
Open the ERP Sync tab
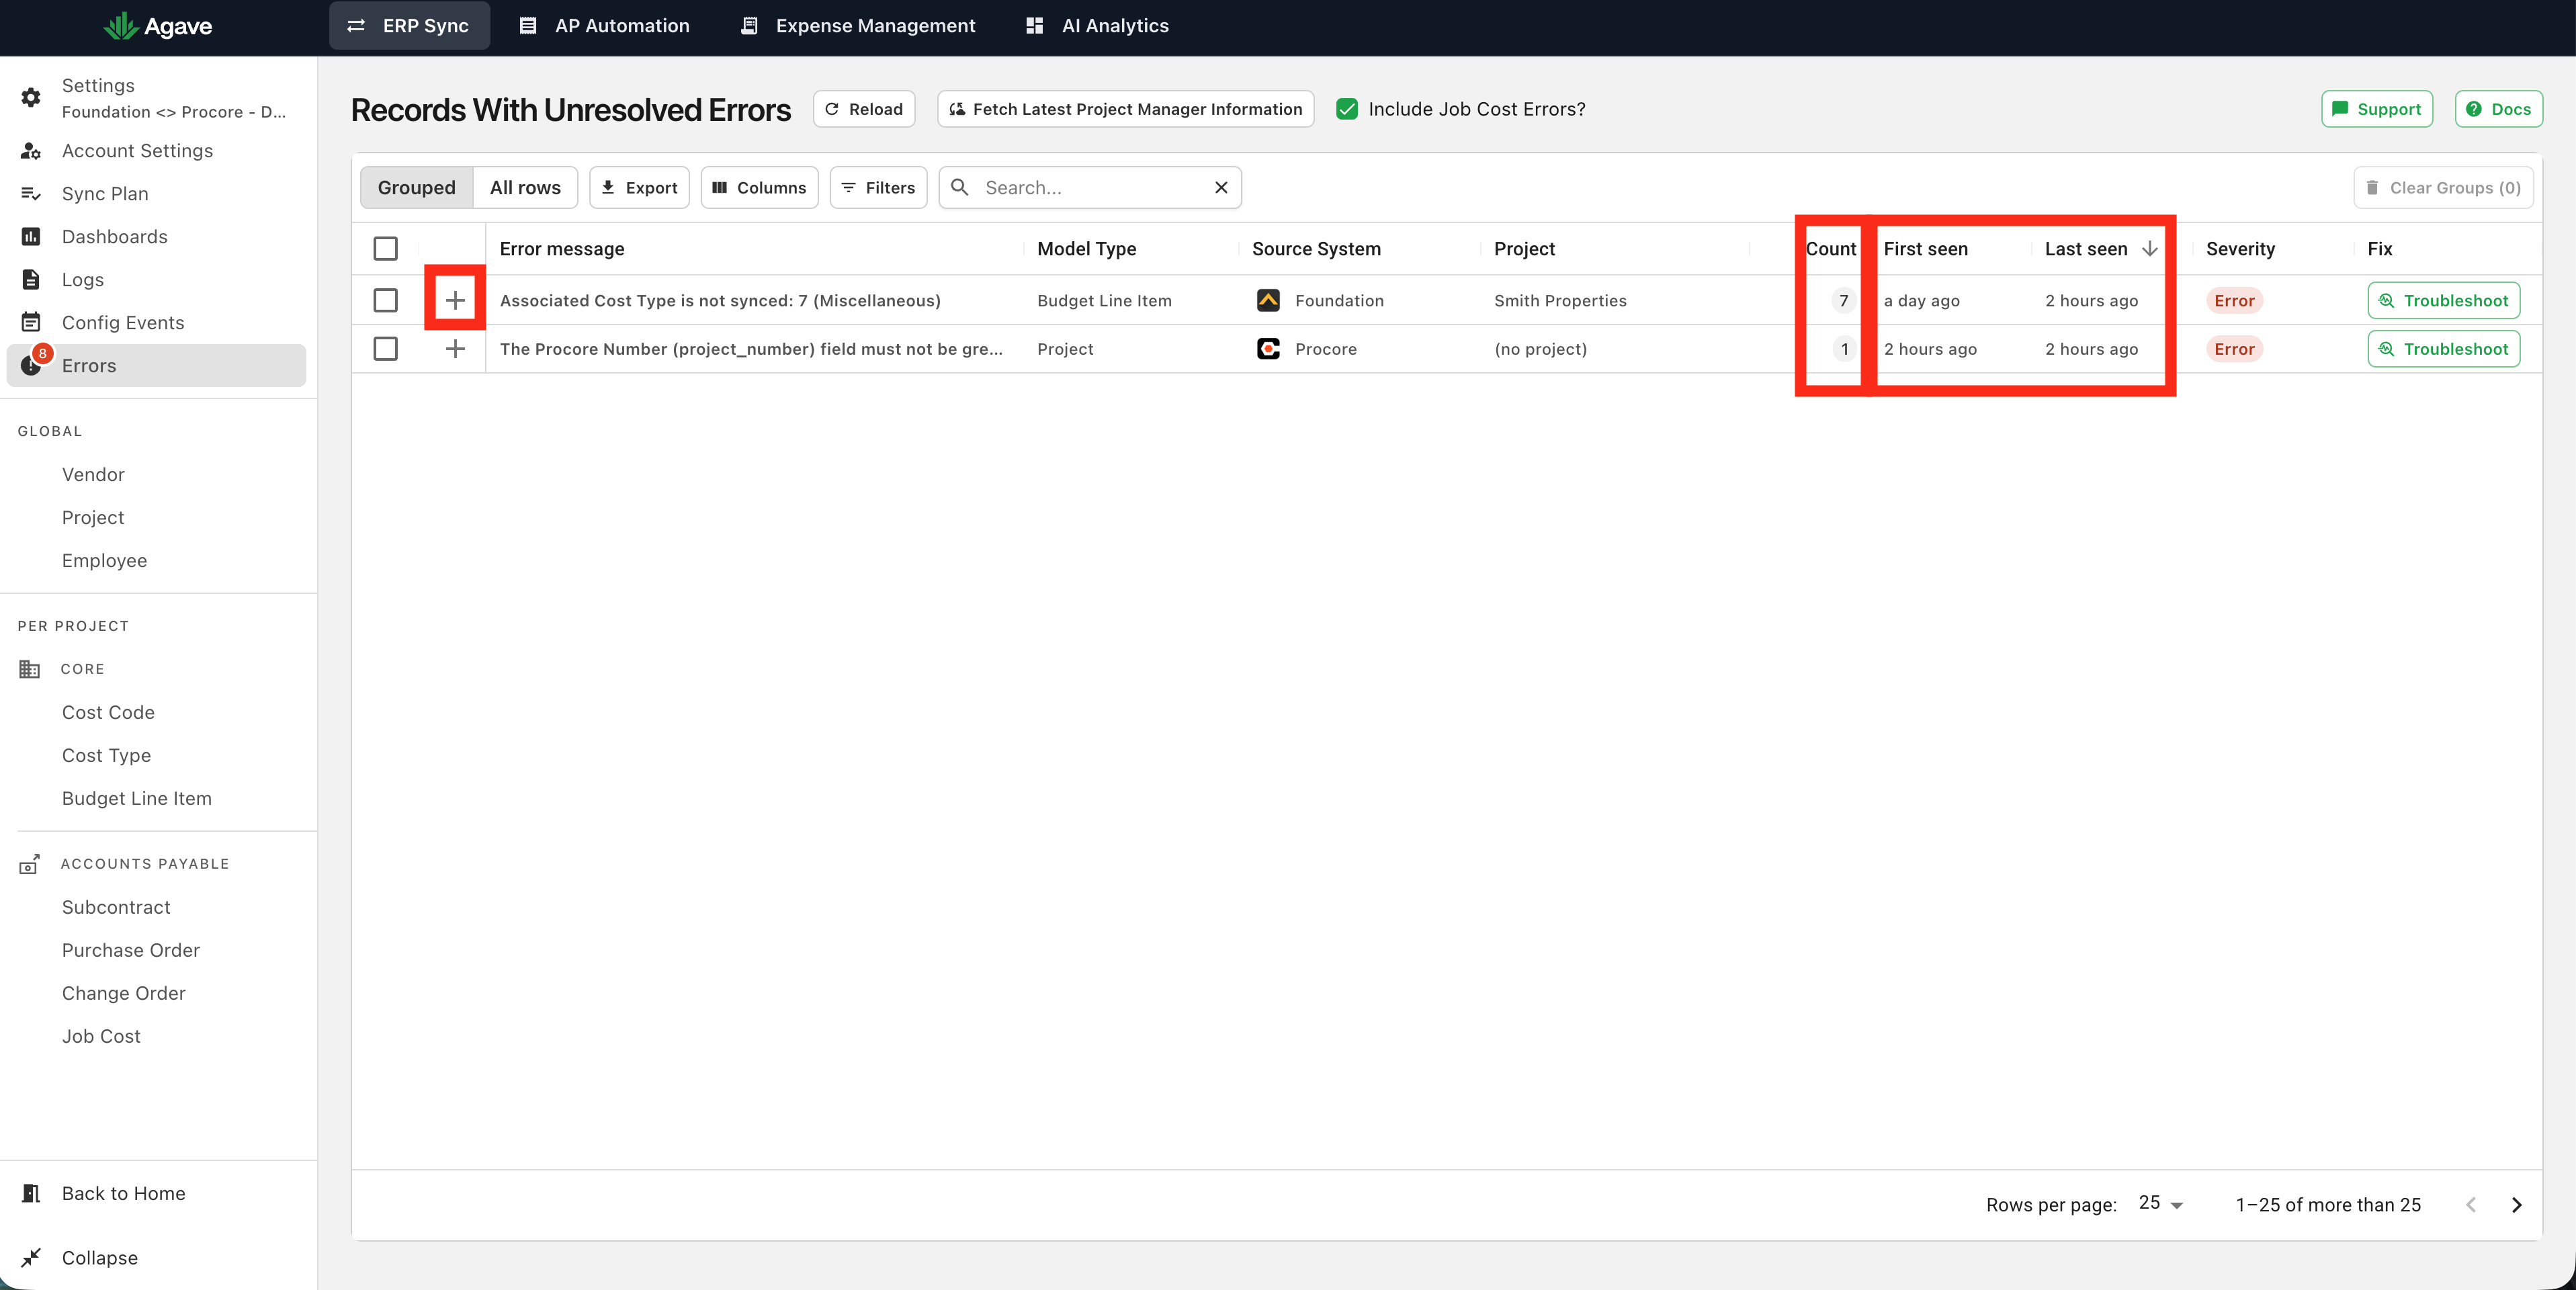[409, 26]
